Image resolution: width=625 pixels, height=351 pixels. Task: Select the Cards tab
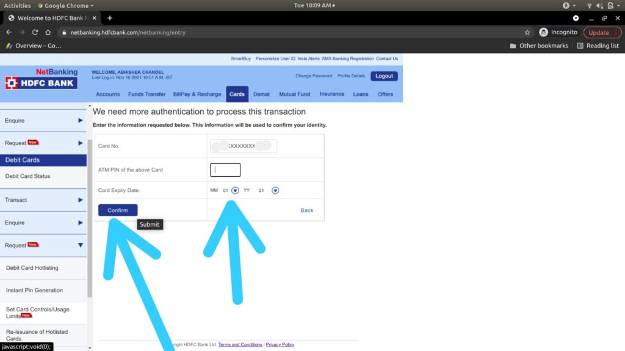tap(237, 94)
